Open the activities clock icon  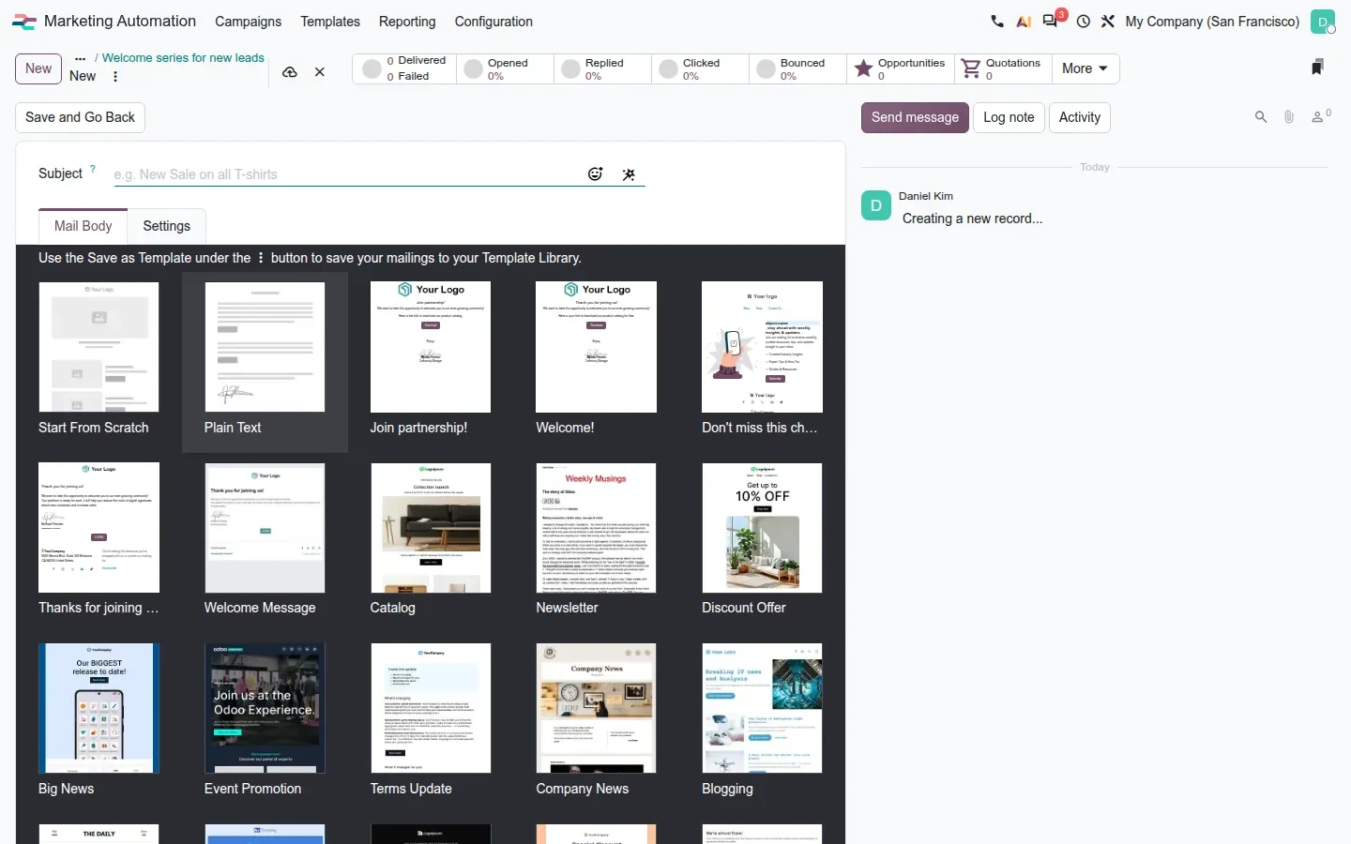[x=1084, y=22]
